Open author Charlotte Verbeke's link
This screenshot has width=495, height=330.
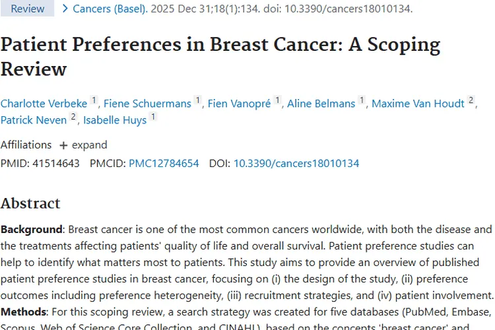[x=44, y=104]
